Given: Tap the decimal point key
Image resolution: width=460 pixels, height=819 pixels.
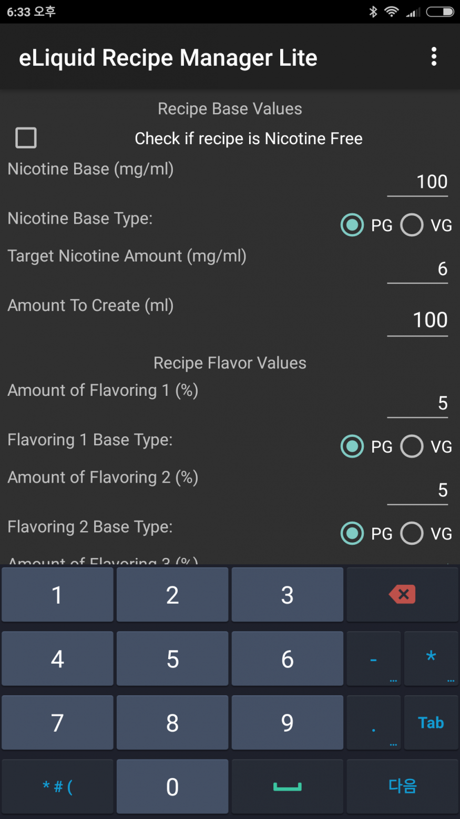Looking at the screenshot, I should pos(374,723).
